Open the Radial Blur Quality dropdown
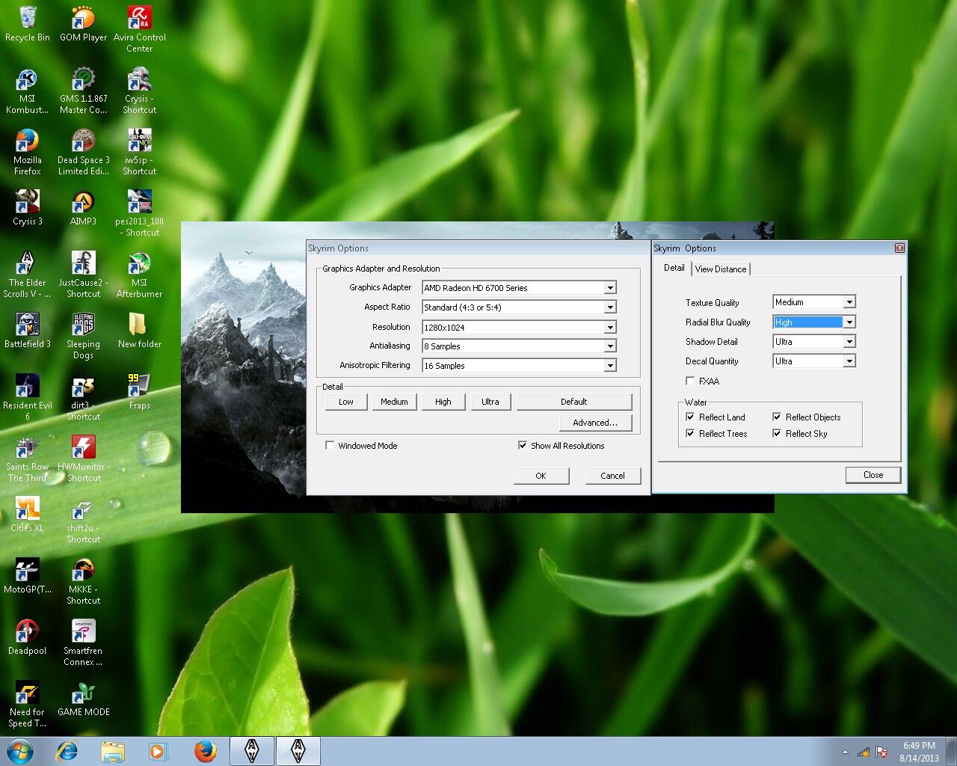Image resolution: width=957 pixels, height=766 pixels. [x=849, y=322]
